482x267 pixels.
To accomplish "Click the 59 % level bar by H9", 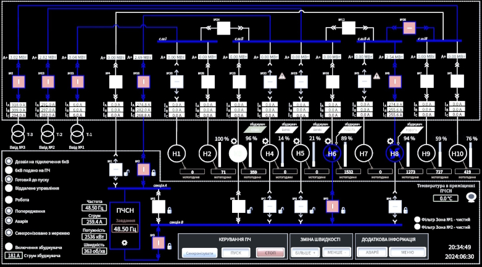I will click(x=440, y=154).
